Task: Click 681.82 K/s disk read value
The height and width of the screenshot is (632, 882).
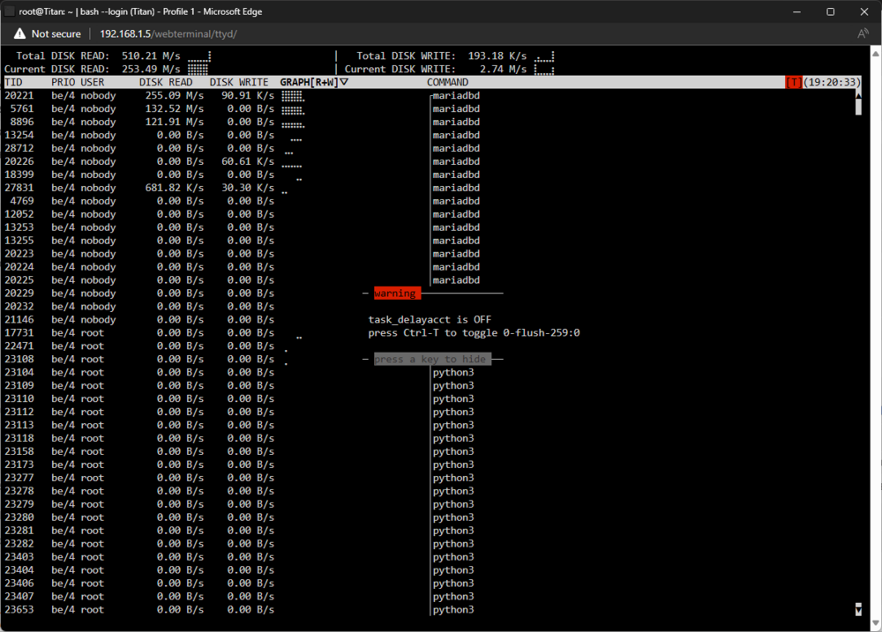Action: click(x=175, y=188)
